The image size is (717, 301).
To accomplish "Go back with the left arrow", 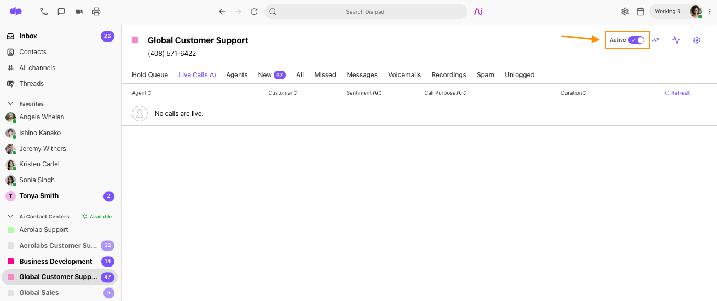I will pos(222,11).
